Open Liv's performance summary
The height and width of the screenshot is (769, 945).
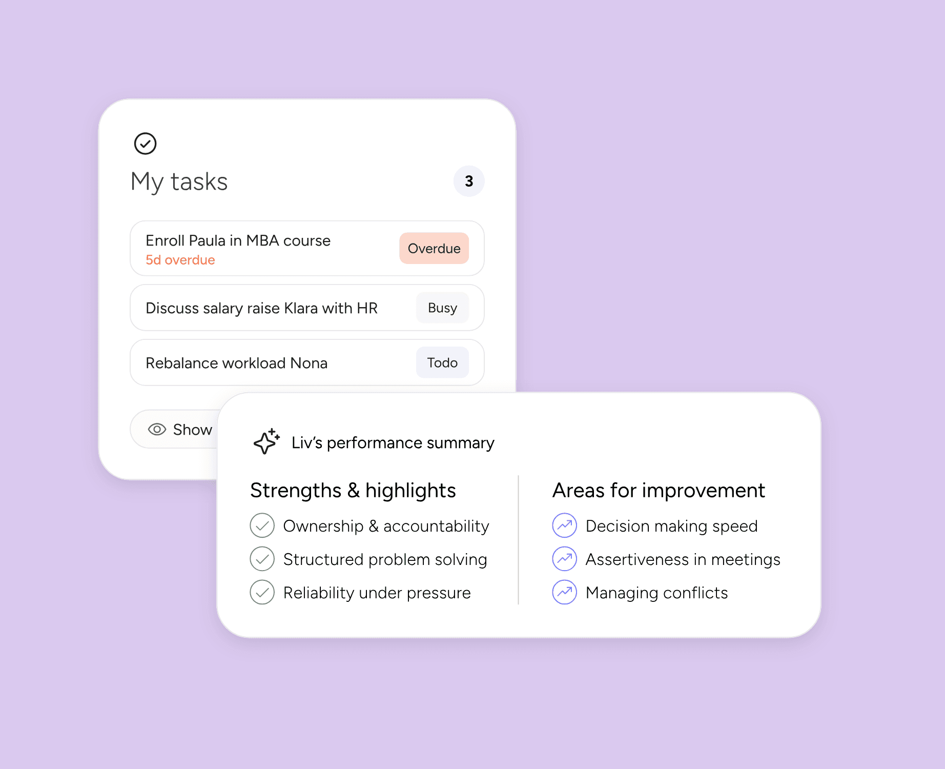coord(393,442)
